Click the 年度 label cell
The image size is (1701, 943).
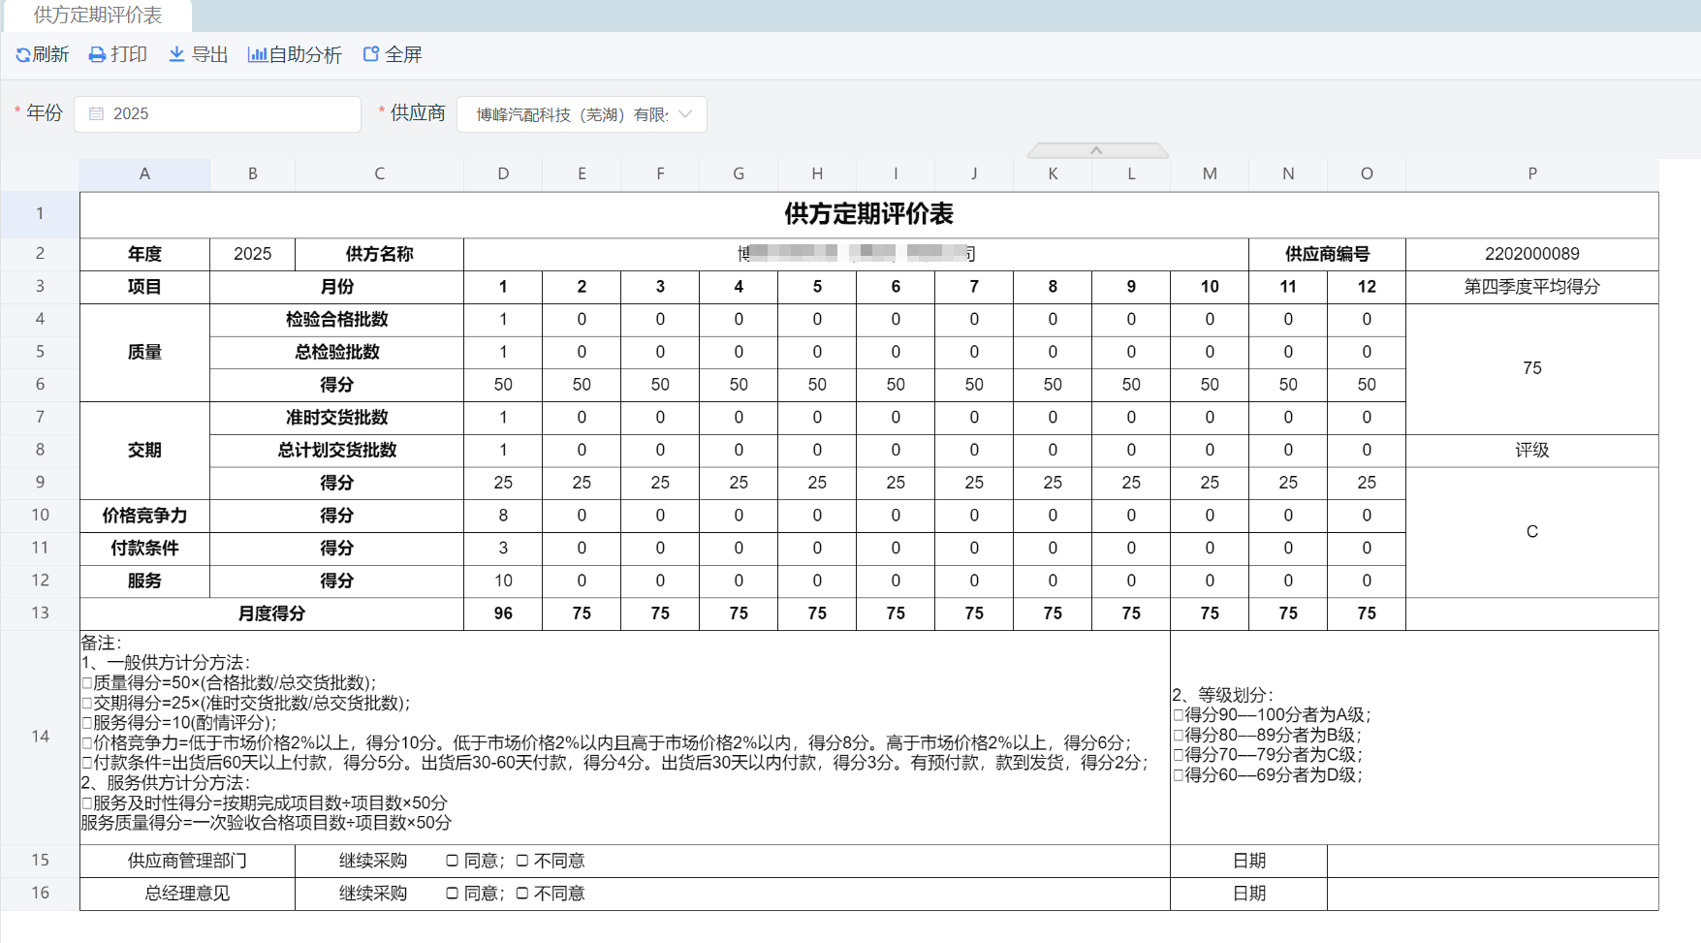pos(144,254)
